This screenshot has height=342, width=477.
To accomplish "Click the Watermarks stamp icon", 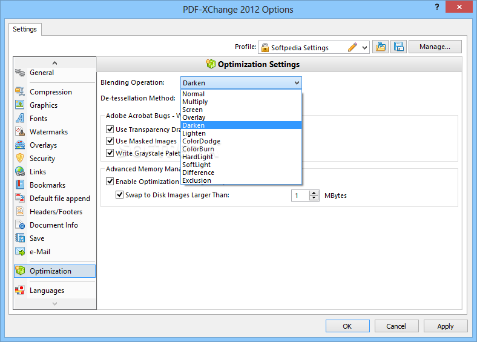I will click(x=20, y=132).
